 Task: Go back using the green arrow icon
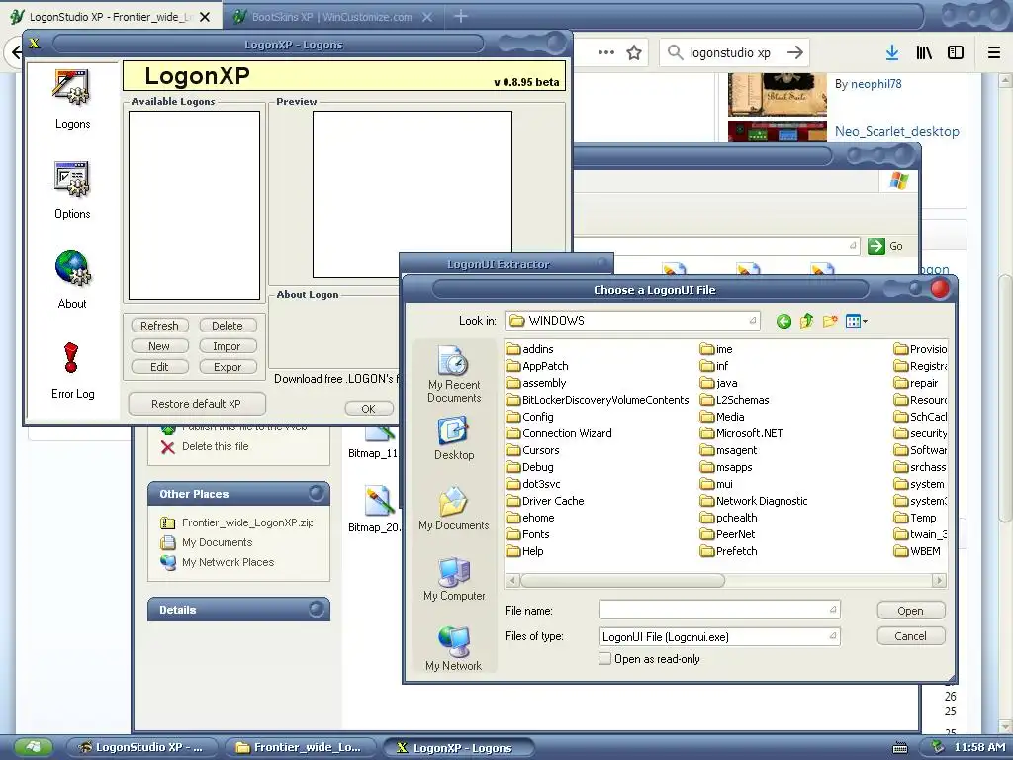pos(783,321)
